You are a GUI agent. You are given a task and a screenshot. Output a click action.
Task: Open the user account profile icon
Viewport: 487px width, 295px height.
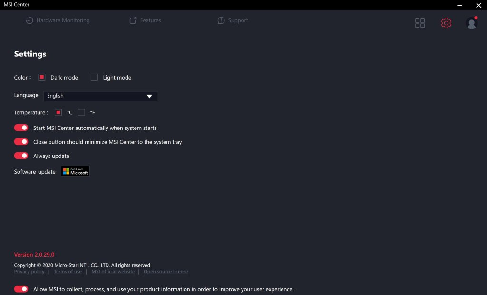click(471, 23)
